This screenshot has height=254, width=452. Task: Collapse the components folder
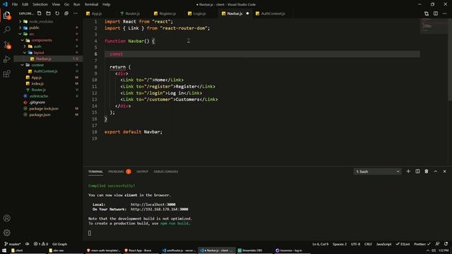coord(23,40)
